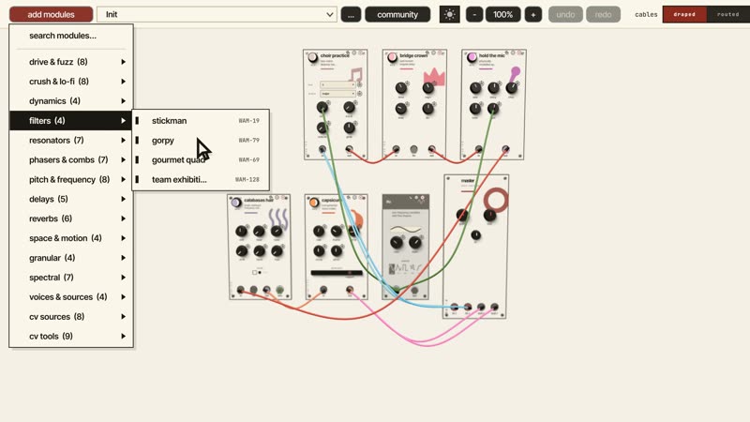Click the master module first input jack
Image resolution: width=750 pixels, height=422 pixels.
coord(455,307)
